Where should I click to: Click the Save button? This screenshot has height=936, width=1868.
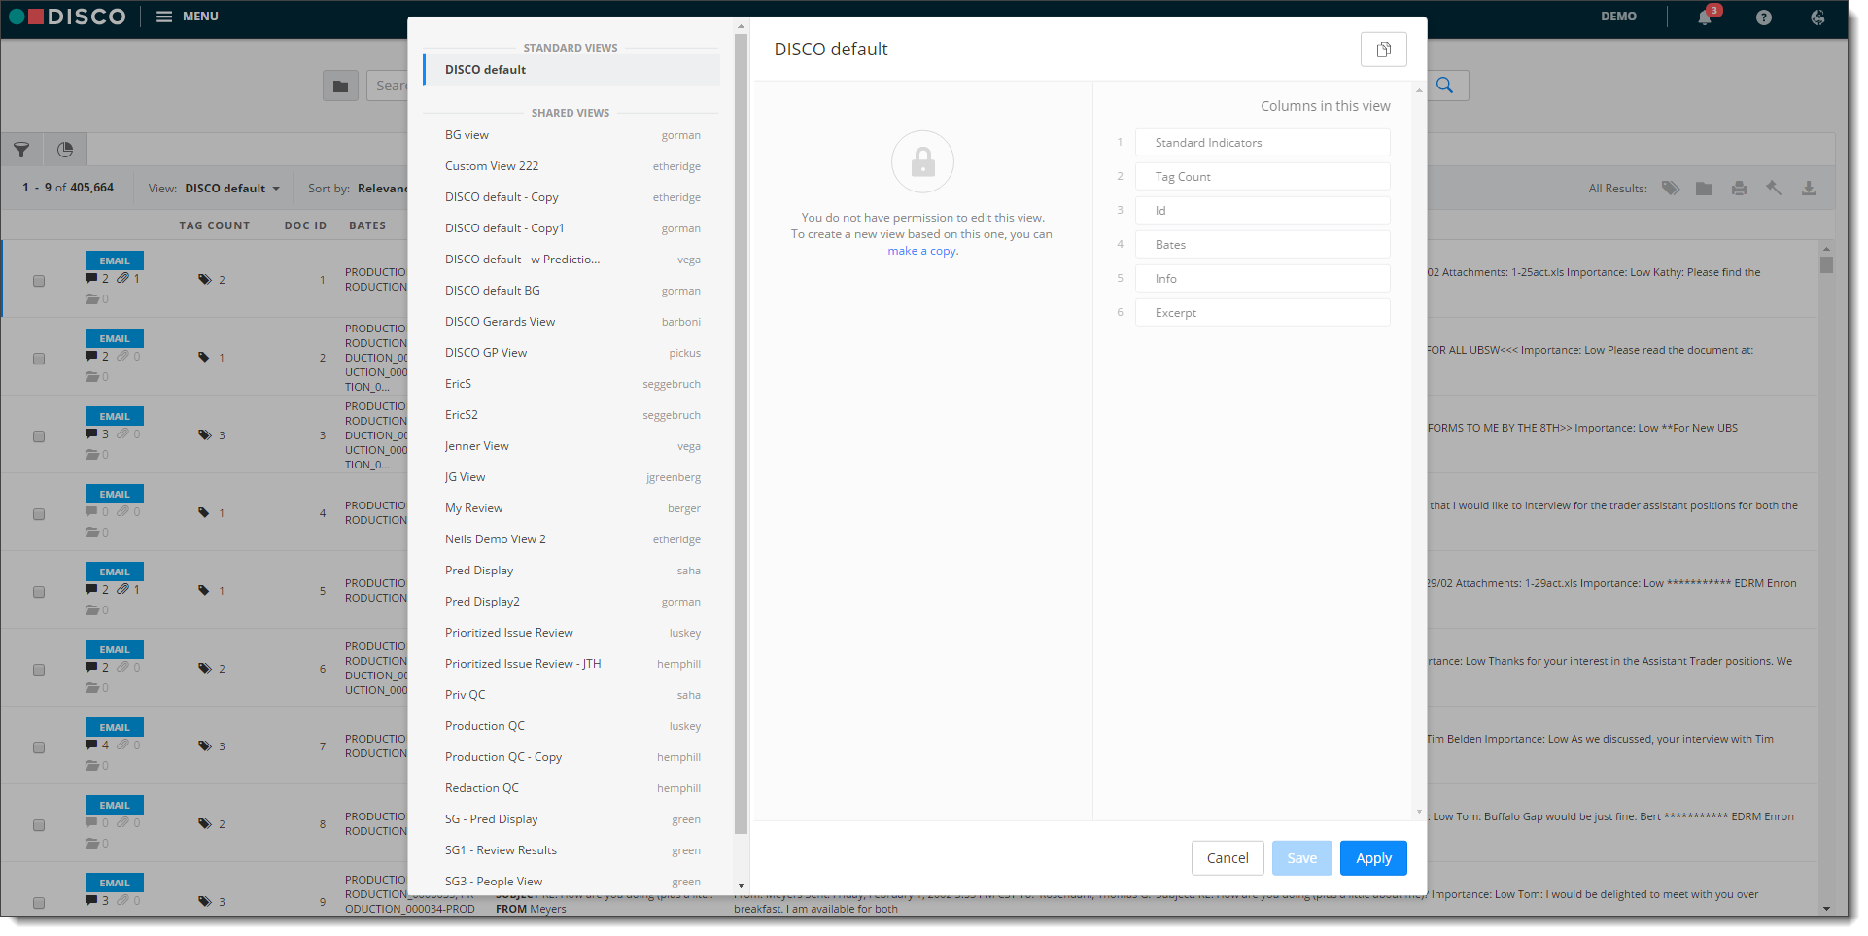(x=1301, y=858)
